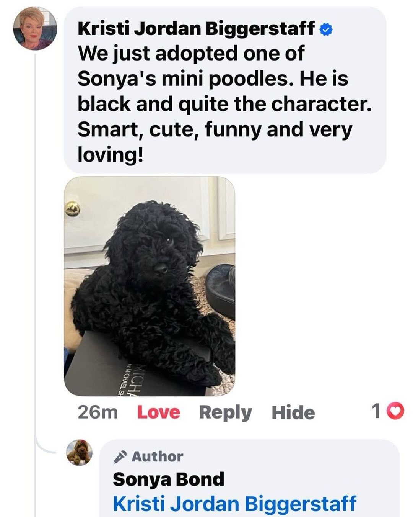Image resolution: width=413 pixels, height=517 pixels.
Task: Open Sonya Bond's profile name
Action: pyautogui.click(x=169, y=479)
